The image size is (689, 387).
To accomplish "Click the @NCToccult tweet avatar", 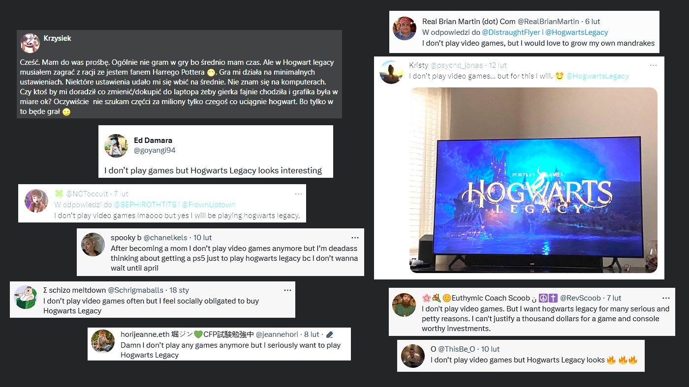I will click(x=36, y=200).
